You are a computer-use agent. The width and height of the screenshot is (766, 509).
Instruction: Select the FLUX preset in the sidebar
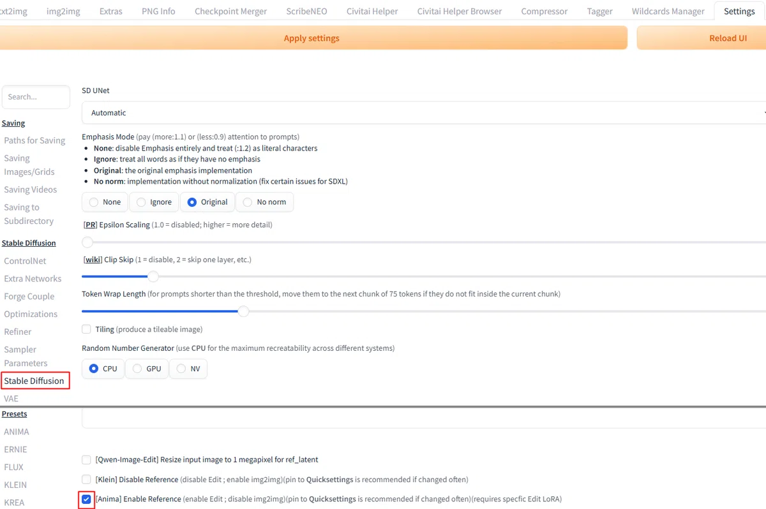click(14, 467)
